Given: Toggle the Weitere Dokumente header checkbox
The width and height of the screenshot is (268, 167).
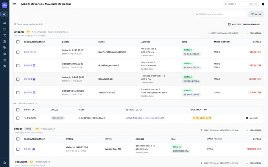Looking at the screenshot, I should (18, 110).
